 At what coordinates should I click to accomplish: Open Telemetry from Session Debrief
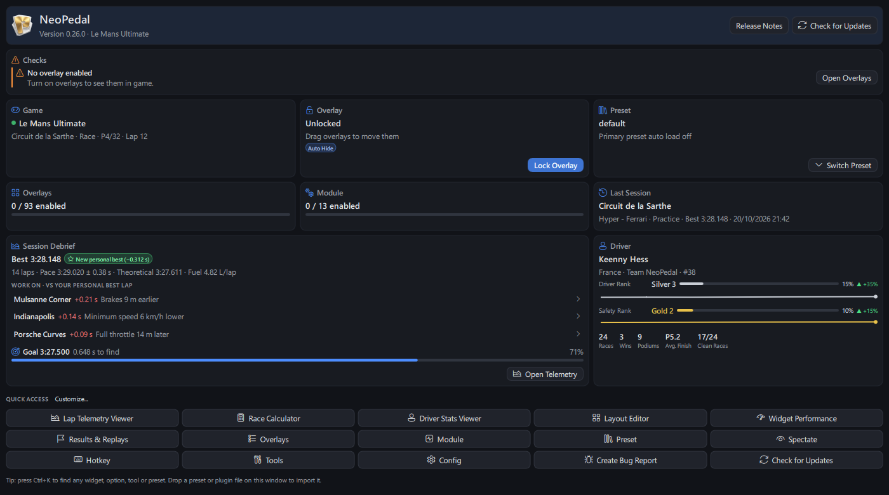[x=545, y=374]
